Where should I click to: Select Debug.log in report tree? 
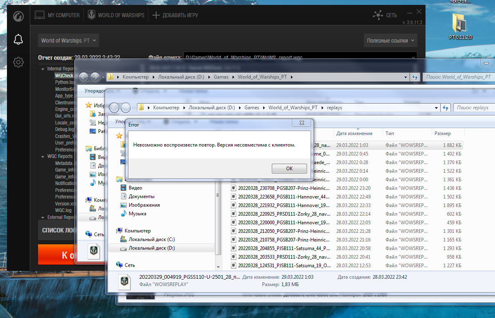coord(65,129)
